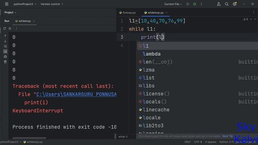Stop the running process

pos(10,29)
